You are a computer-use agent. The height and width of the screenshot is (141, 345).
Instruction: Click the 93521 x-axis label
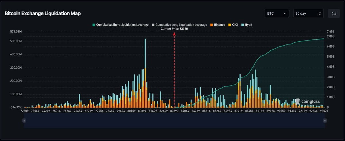[324, 111]
